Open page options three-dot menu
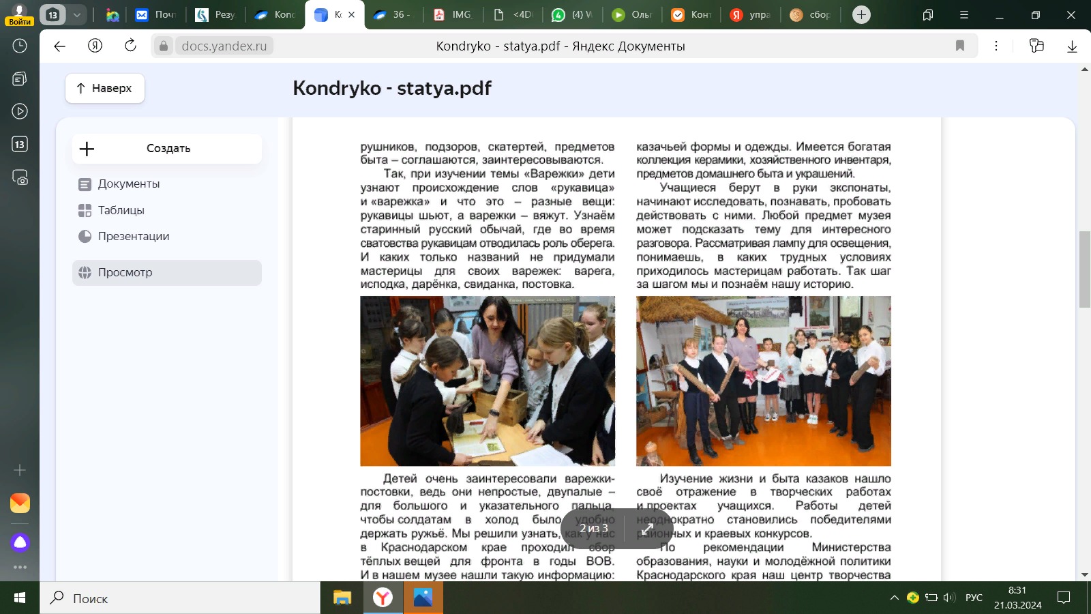 996,46
